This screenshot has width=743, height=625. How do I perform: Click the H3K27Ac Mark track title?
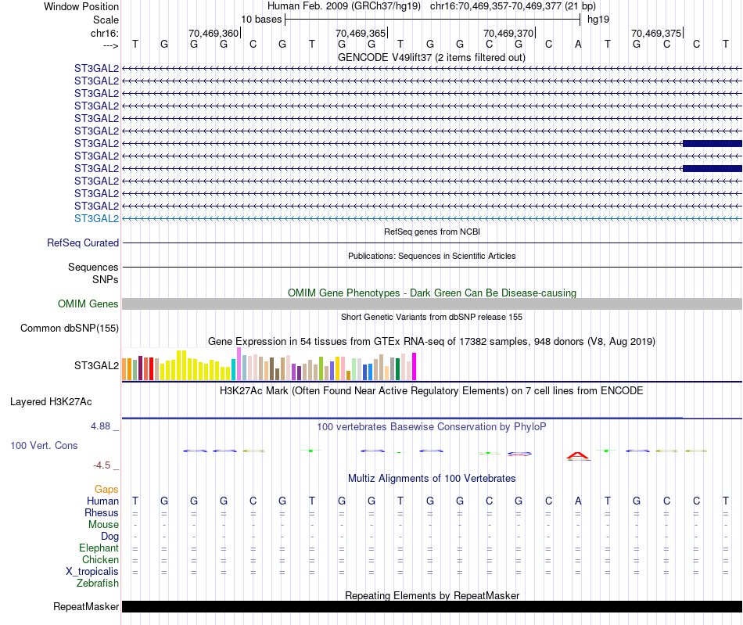(x=432, y=391)
